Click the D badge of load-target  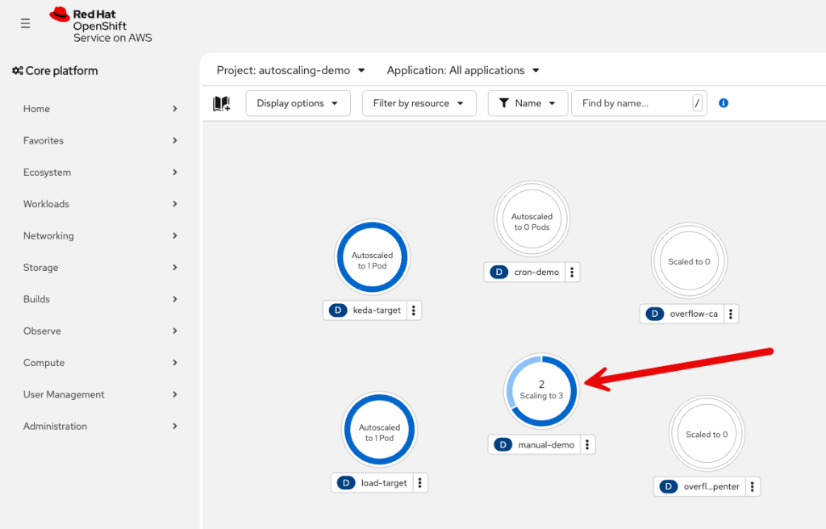[346, 483]
